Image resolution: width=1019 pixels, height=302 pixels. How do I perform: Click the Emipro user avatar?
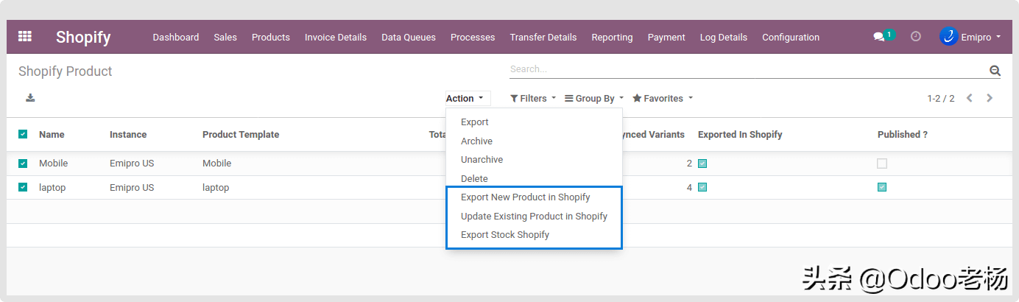(x=948, y=37)
